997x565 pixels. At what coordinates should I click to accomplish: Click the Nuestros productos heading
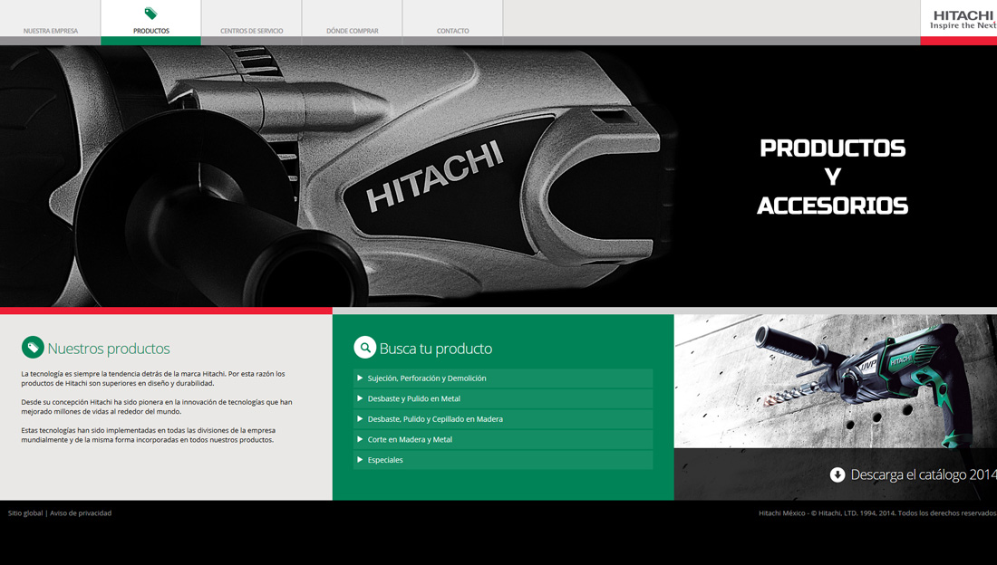point(109,349)
